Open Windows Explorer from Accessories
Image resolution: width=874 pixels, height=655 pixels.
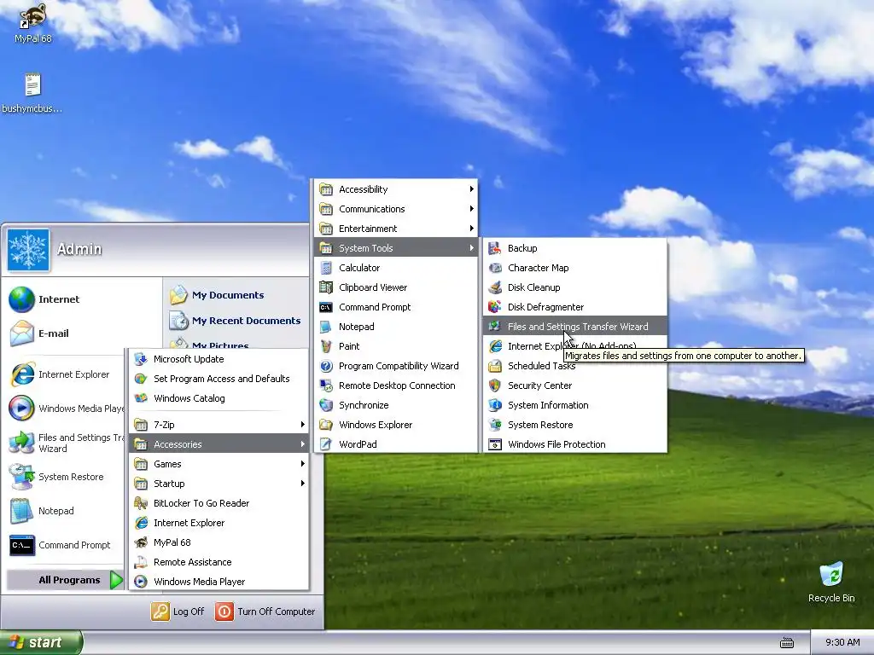pos(396,425)
